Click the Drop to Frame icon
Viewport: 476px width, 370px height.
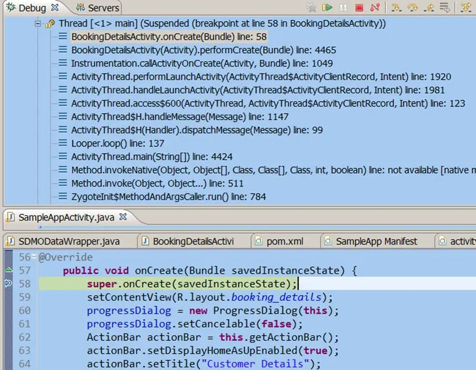tap(444, 8)
